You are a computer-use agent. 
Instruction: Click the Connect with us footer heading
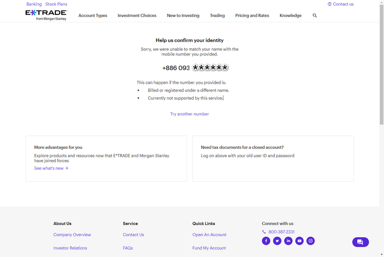pos(277,223)
